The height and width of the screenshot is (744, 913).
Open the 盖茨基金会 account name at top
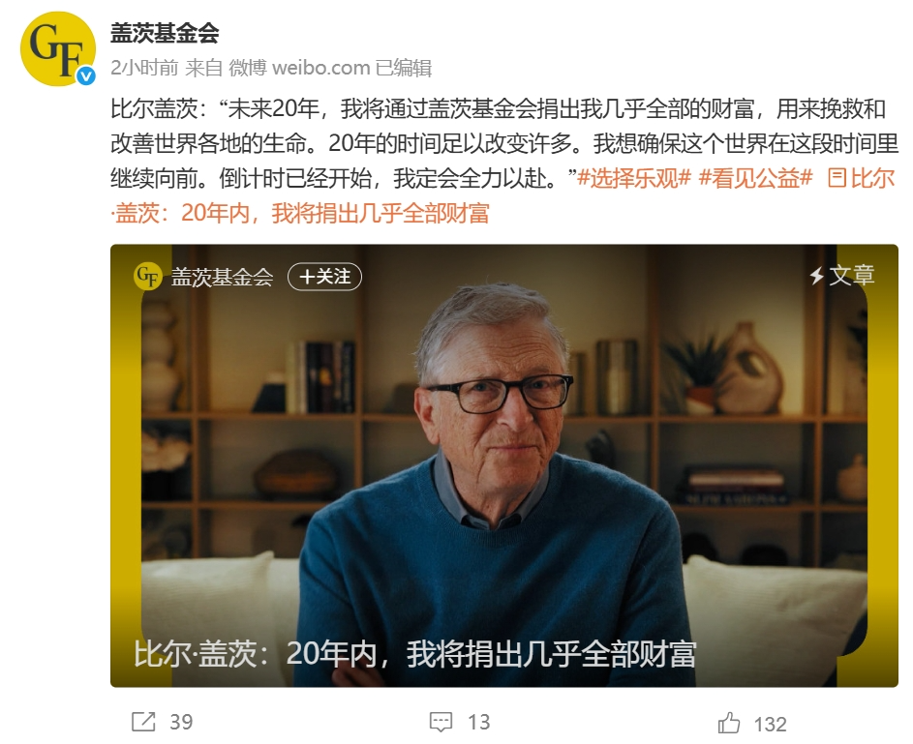(165, 34)
